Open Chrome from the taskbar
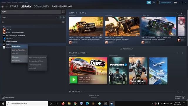 [x=75, y=103]
